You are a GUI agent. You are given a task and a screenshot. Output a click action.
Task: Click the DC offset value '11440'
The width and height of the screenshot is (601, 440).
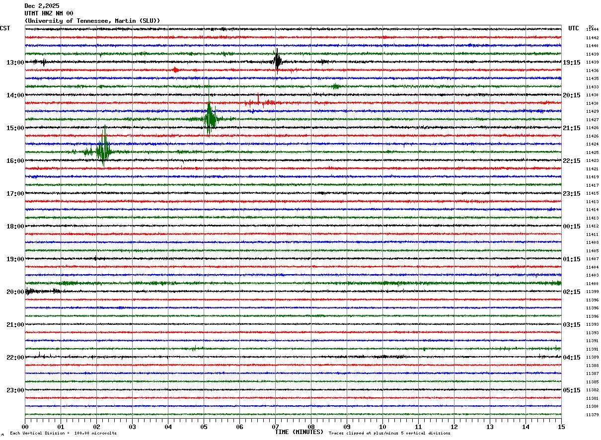592,46
